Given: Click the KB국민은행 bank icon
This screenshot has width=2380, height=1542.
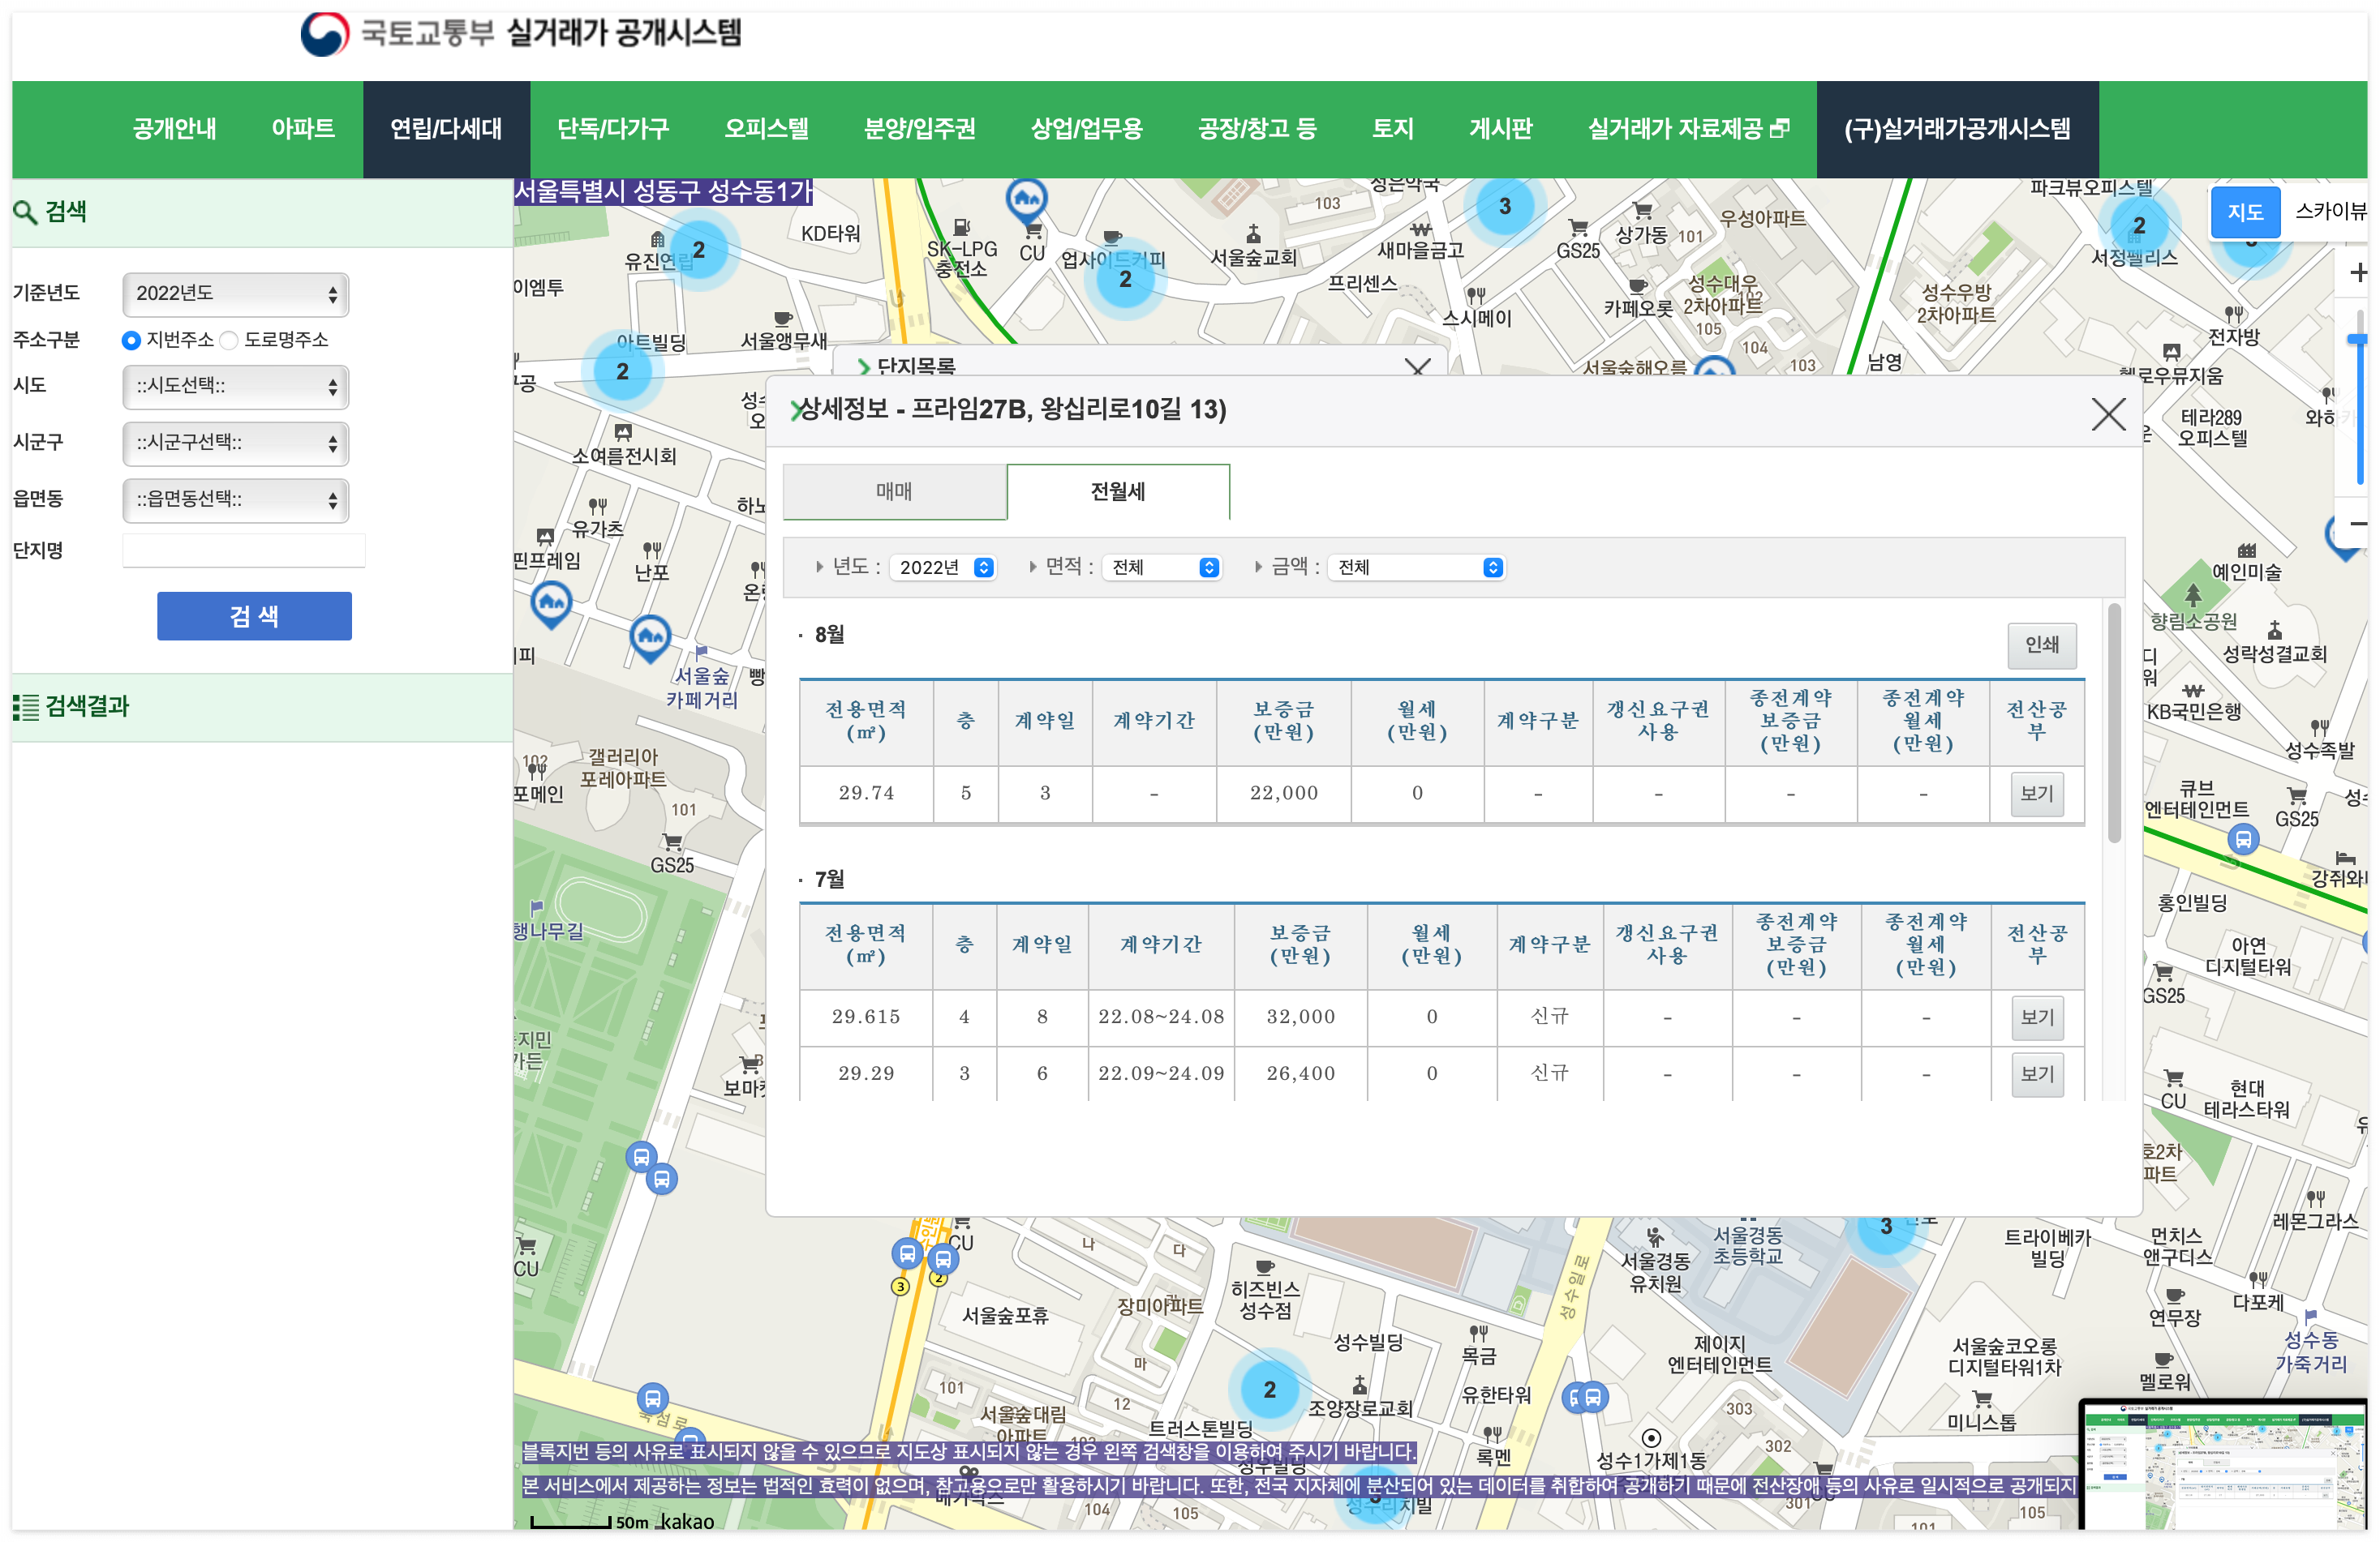Looking at the screenshot, I should (2192, 691).
